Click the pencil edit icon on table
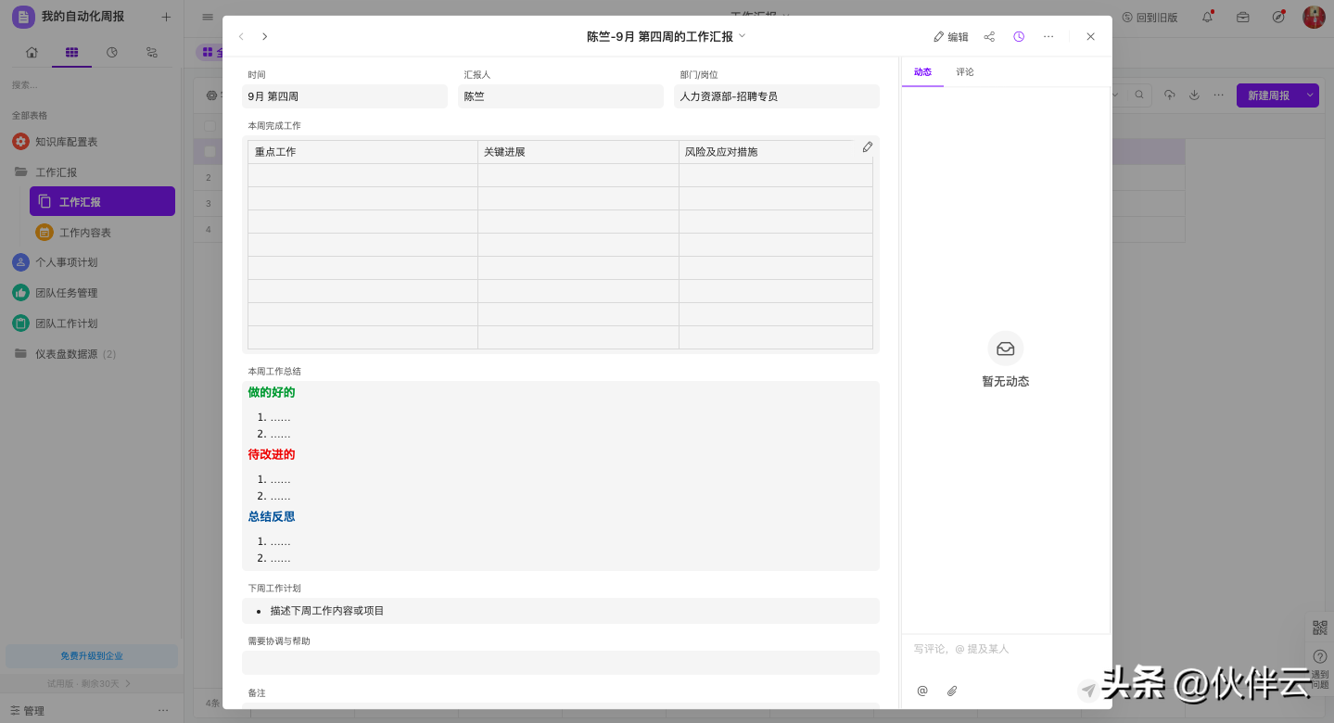Screen dimensions: 1334x723 click(868, 147)
